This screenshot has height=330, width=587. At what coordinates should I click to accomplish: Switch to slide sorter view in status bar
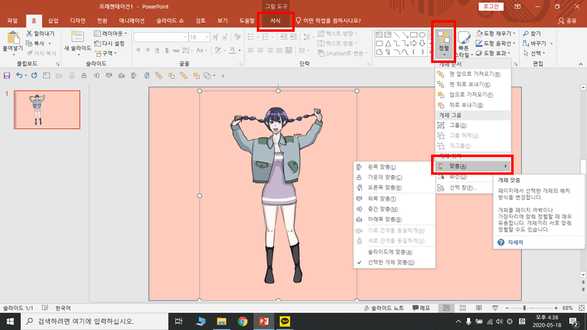tap(463, 308)
